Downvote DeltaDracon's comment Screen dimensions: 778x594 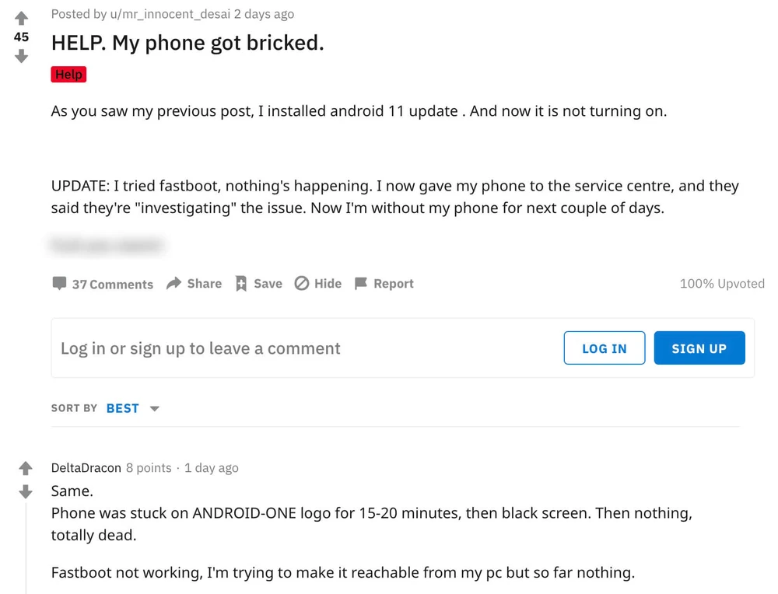(x=26, y=491)
